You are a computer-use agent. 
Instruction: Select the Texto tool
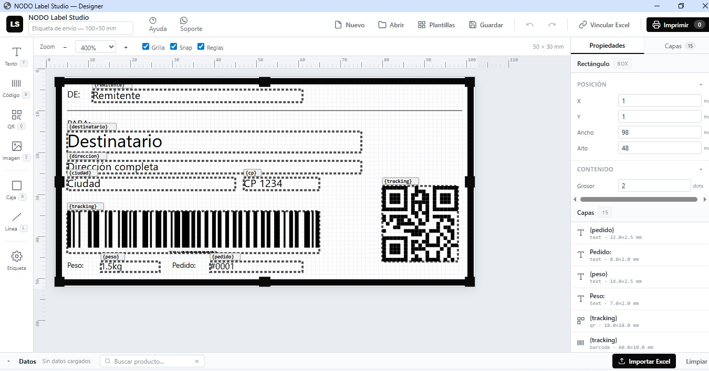[16, 57]
